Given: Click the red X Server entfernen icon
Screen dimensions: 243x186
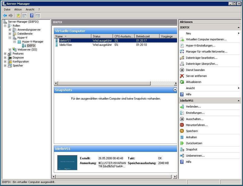Looking at the screenshot, I should 182,76.
